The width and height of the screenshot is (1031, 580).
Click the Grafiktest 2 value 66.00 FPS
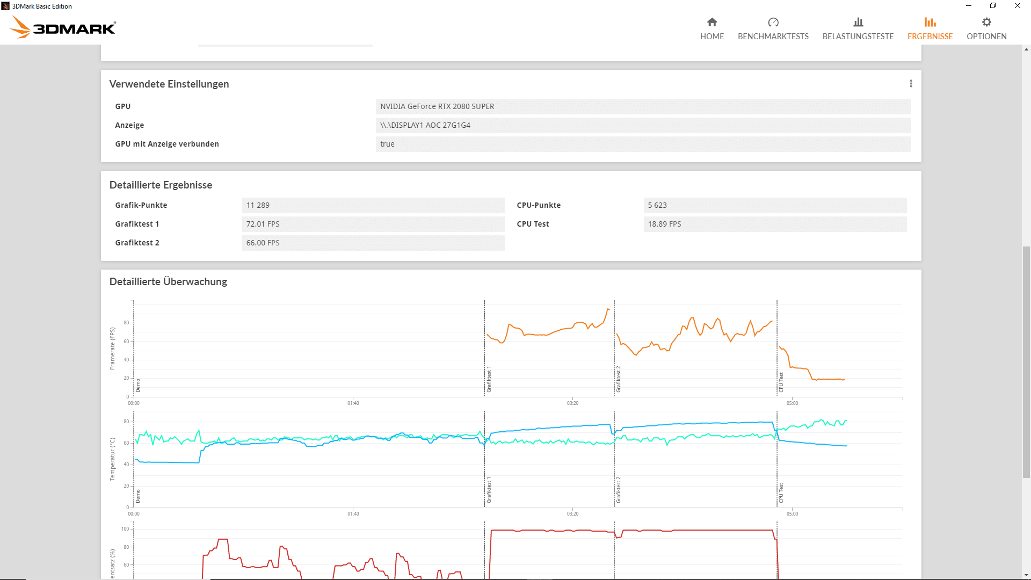(373, 243)
